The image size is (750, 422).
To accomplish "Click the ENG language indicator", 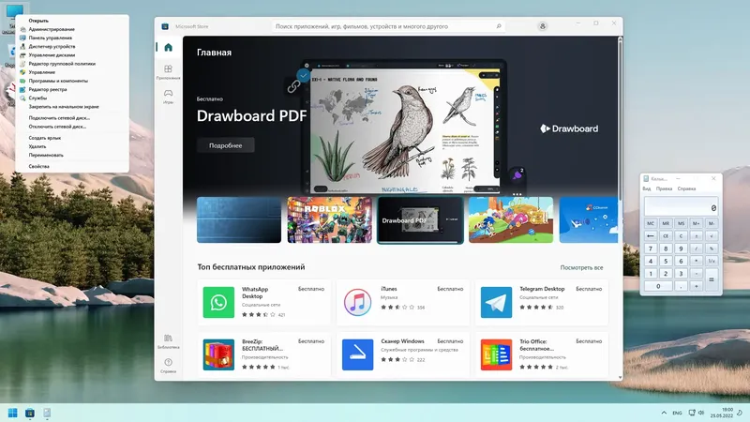I will point(677,413).
